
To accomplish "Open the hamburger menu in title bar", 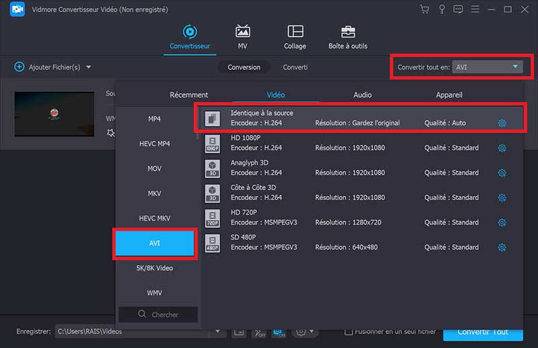I will (475, 9).
